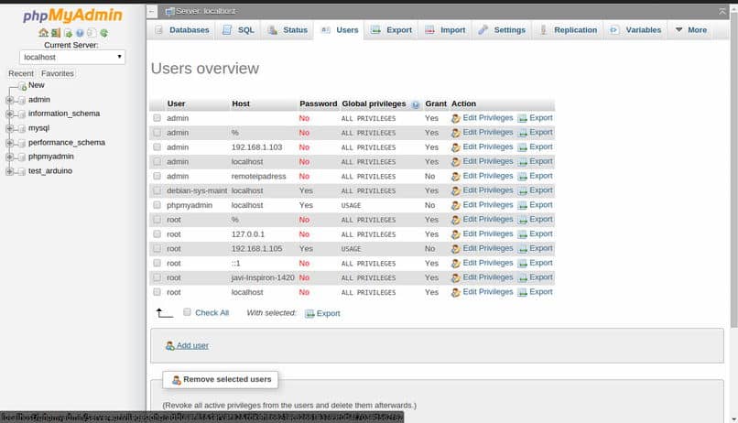
Task: Enable the Check All checkbox
Action: click(187, 312)
